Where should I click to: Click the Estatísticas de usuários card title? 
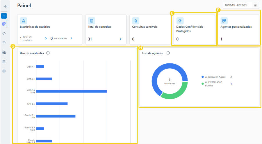click(35, 26)
